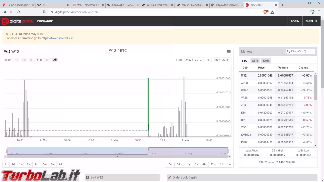
Task: Select the KMD markets tab
Action: [x=266, y=61]
